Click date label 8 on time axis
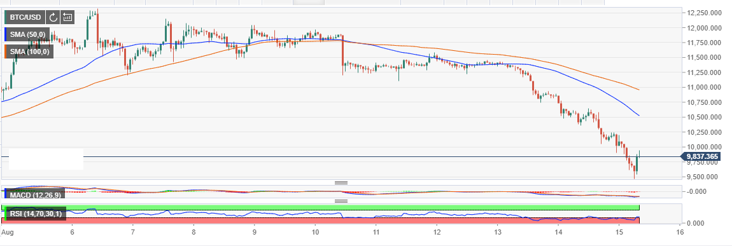Viewport: 732px width, 246px height. [x=194, y=231]
